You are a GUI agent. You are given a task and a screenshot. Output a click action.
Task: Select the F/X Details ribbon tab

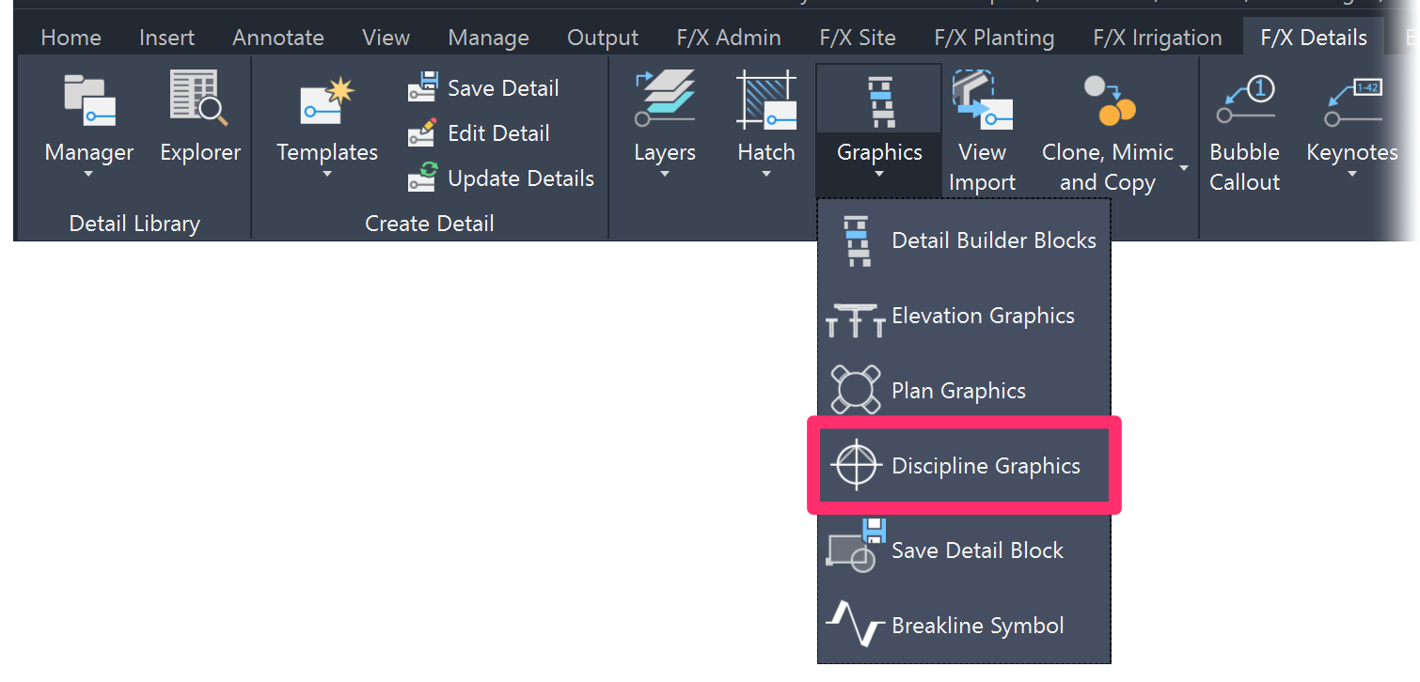[1314, 38]
